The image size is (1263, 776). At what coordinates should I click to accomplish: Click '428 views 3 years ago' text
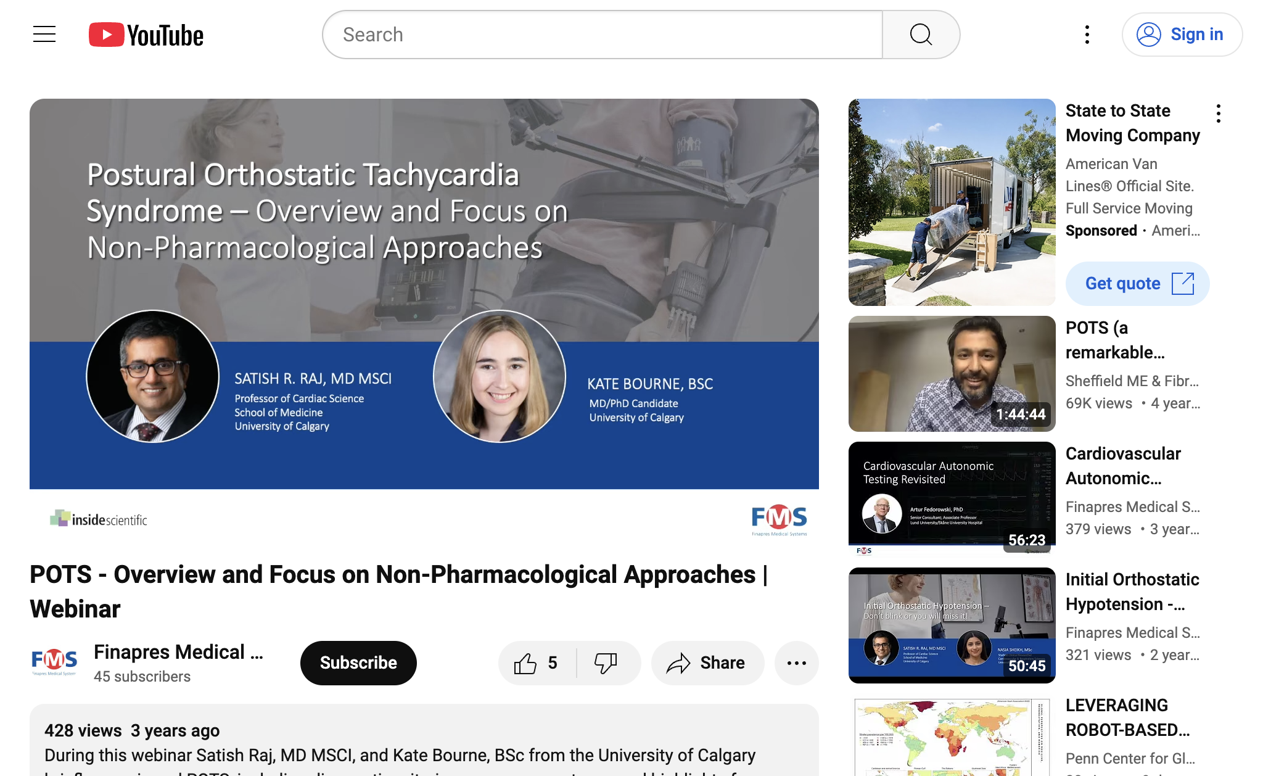coord(132,731)
